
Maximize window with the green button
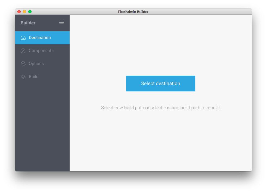[30, 12]
